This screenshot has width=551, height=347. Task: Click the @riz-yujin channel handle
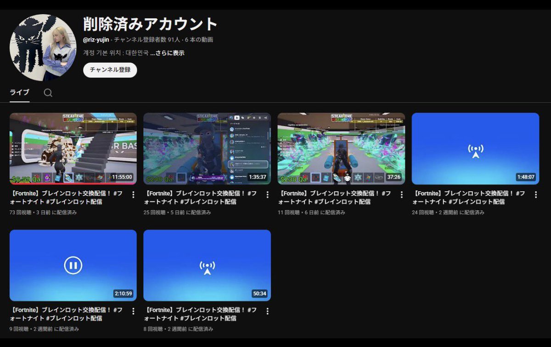click(x=96, y=40)
